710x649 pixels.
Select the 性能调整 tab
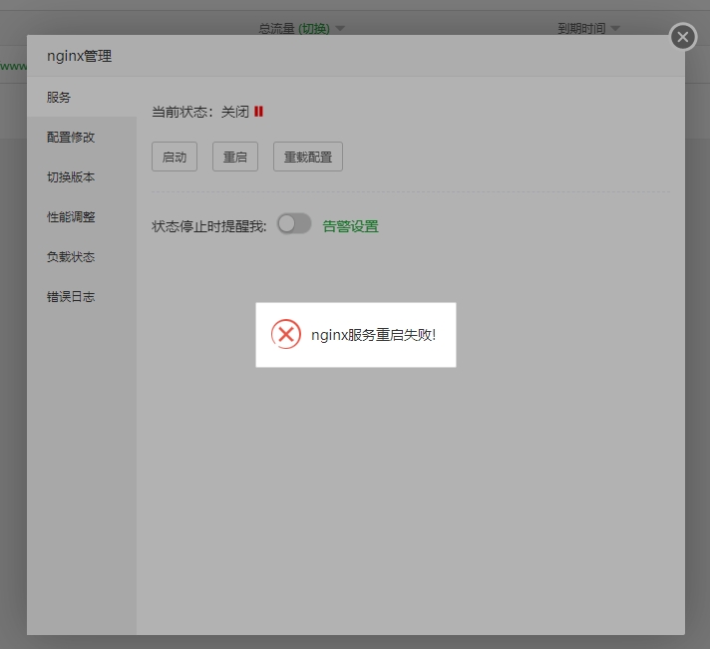[82, 216]
